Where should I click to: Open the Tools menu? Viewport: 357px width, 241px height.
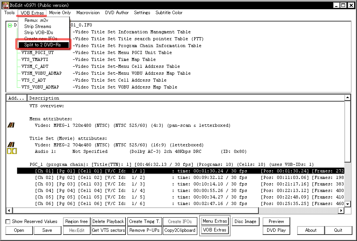click(x=9, y=13)
